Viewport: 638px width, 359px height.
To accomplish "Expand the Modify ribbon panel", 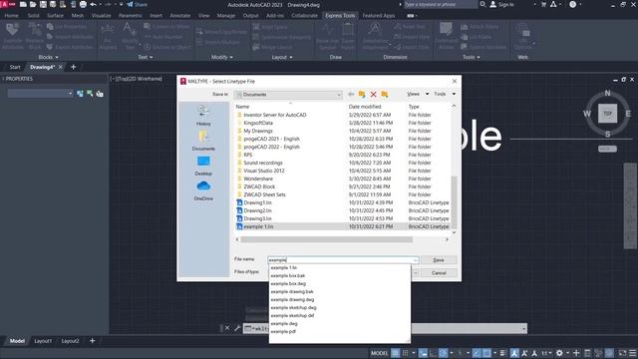I will (x=221, y=57).
